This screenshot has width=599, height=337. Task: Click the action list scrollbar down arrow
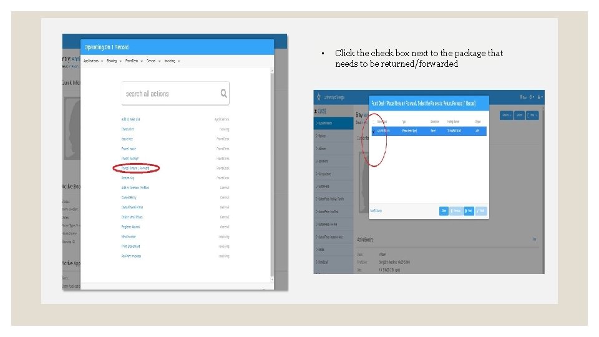(272, 280)
